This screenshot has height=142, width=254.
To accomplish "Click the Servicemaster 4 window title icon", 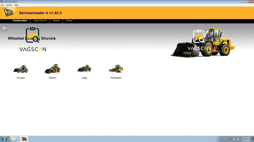I will click(x=2, y=2).
